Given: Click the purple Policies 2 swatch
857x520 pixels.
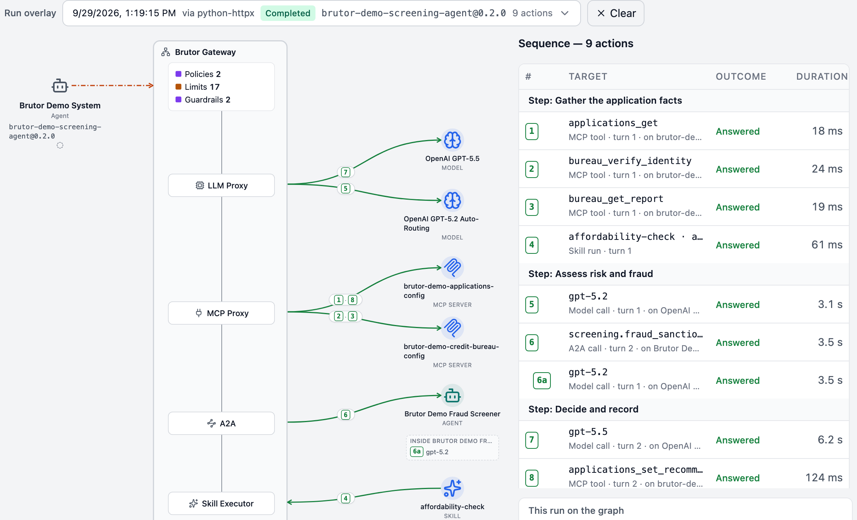Looking at the screenshot, I should click(178, 74).
